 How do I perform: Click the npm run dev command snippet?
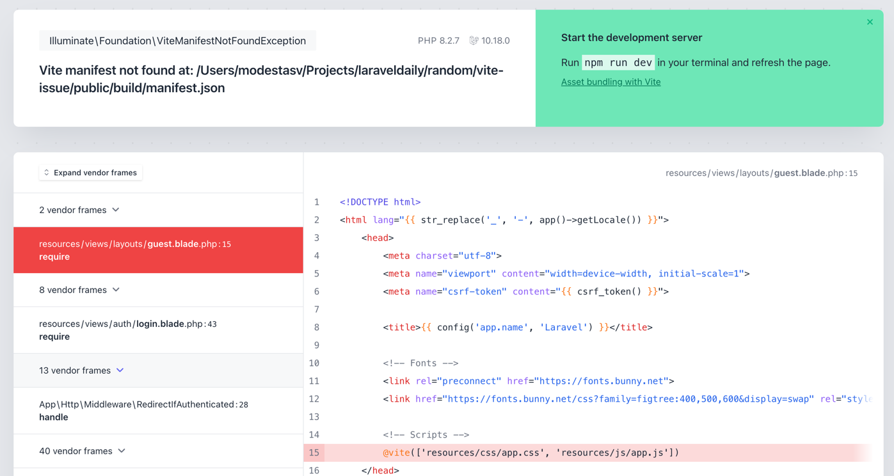pos(618,63)
